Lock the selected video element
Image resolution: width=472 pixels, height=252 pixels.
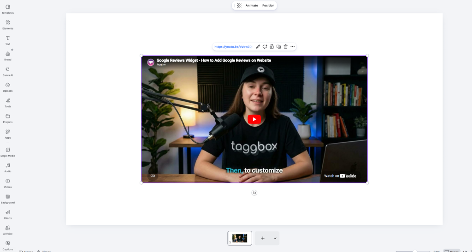point(271,47)
